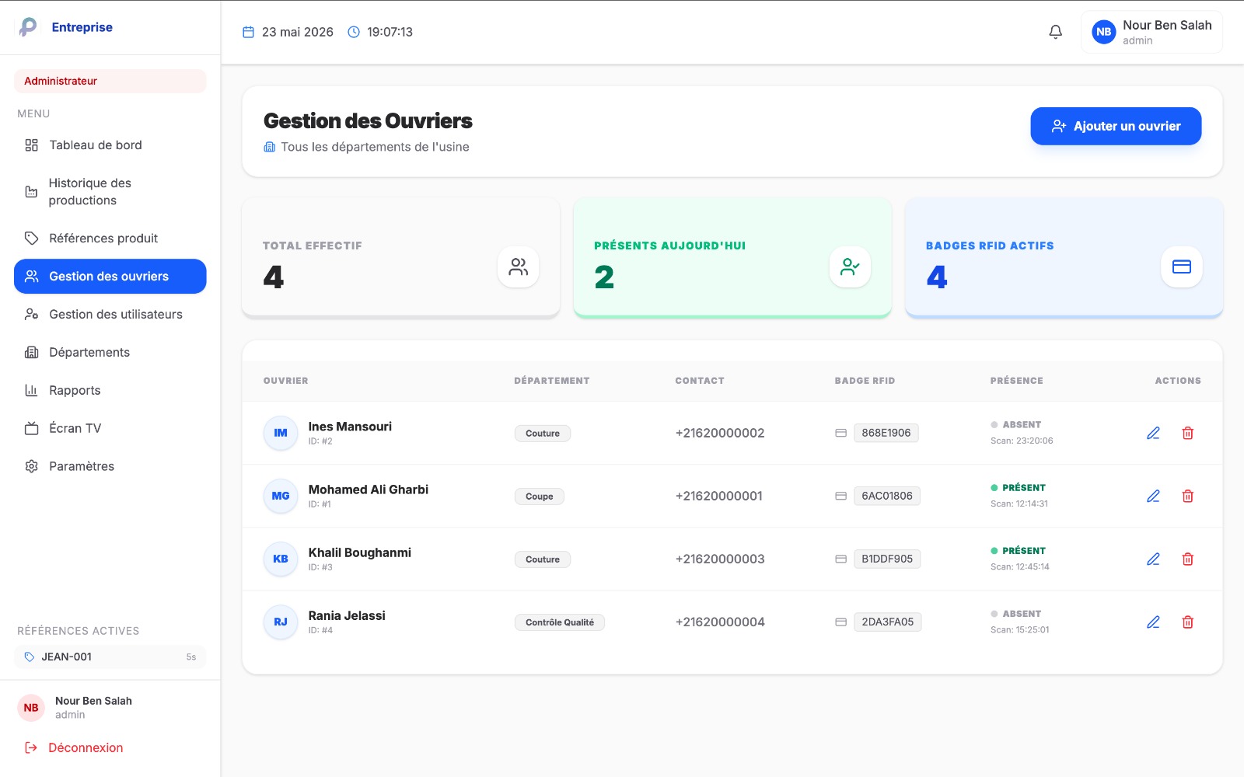Click phone number +21620000003
The image size is (1244, 777).
[x=720, y=559]
